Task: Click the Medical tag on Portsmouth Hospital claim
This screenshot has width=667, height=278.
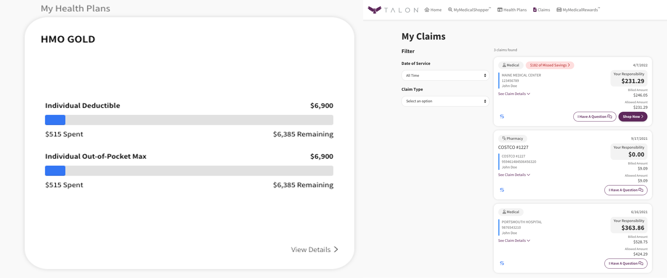Action: point(510,212)
